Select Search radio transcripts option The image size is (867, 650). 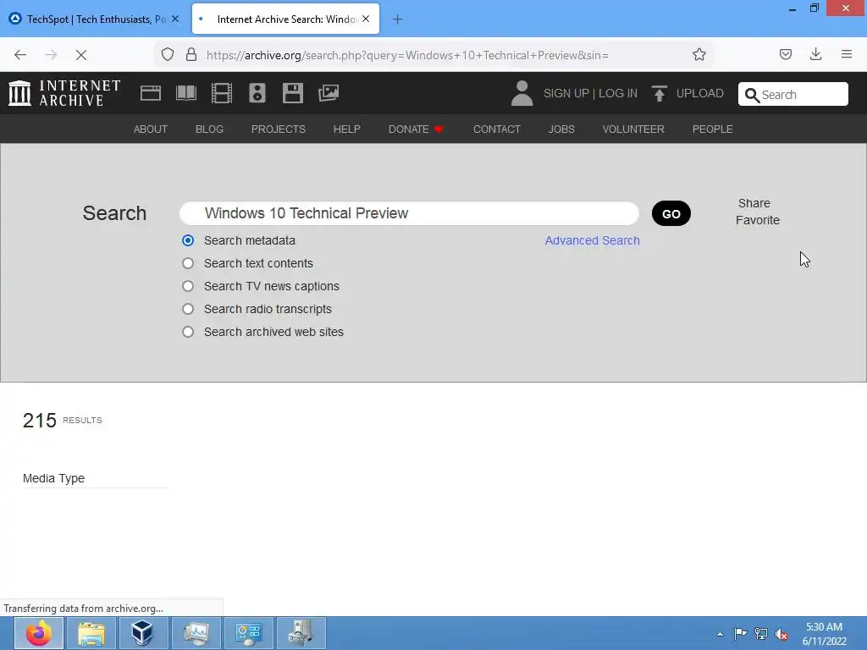click(x=188, y=309)
